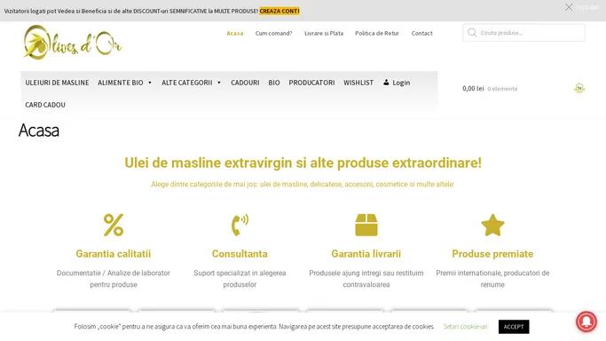The image size is (606, 341).
Task: Close the top announcement bar
Action: click(x=569, y=7)
